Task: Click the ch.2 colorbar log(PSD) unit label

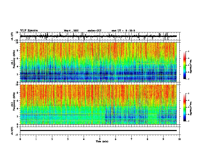Action: 191,108
